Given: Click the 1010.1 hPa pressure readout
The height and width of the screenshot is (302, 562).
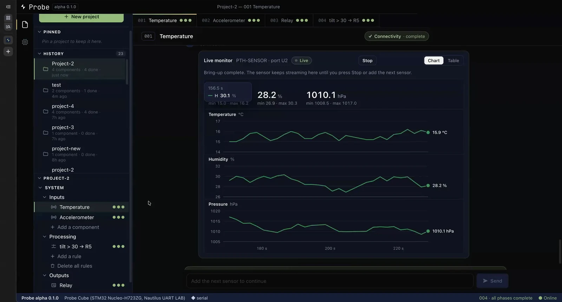Looking at the screenshot, I should pyautogui.click(x=326, y=95).
